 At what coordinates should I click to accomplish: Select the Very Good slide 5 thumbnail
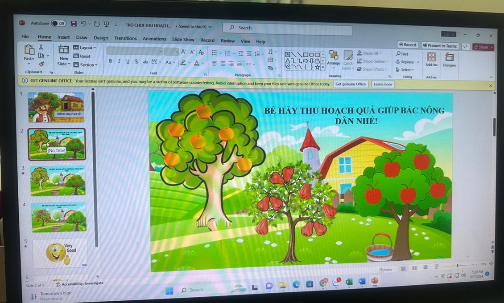[60, 253]
